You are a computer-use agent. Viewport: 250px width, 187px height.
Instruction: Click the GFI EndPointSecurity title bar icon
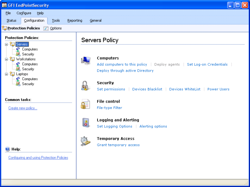(4, 5)
